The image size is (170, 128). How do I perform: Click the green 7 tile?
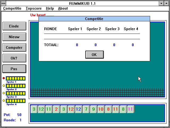86,109
